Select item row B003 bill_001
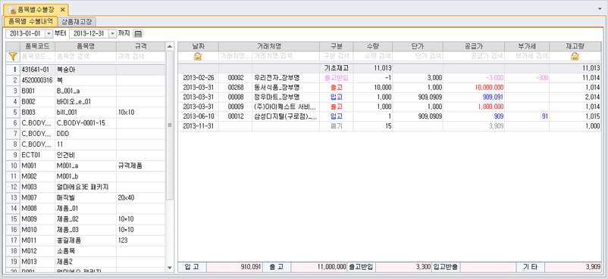The image size is (608, 279). 86,113
